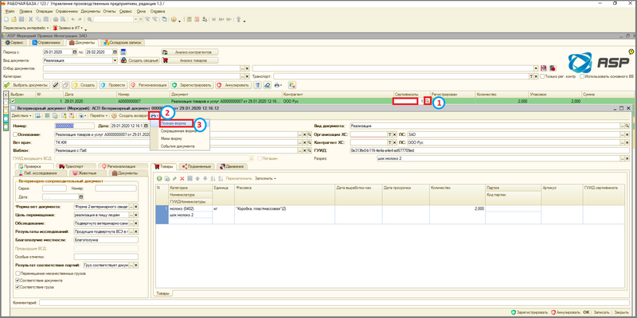The image size is (637, 318).
Task: Click the red bell icon for Заявки в ИТ
Action: [55, 28]
